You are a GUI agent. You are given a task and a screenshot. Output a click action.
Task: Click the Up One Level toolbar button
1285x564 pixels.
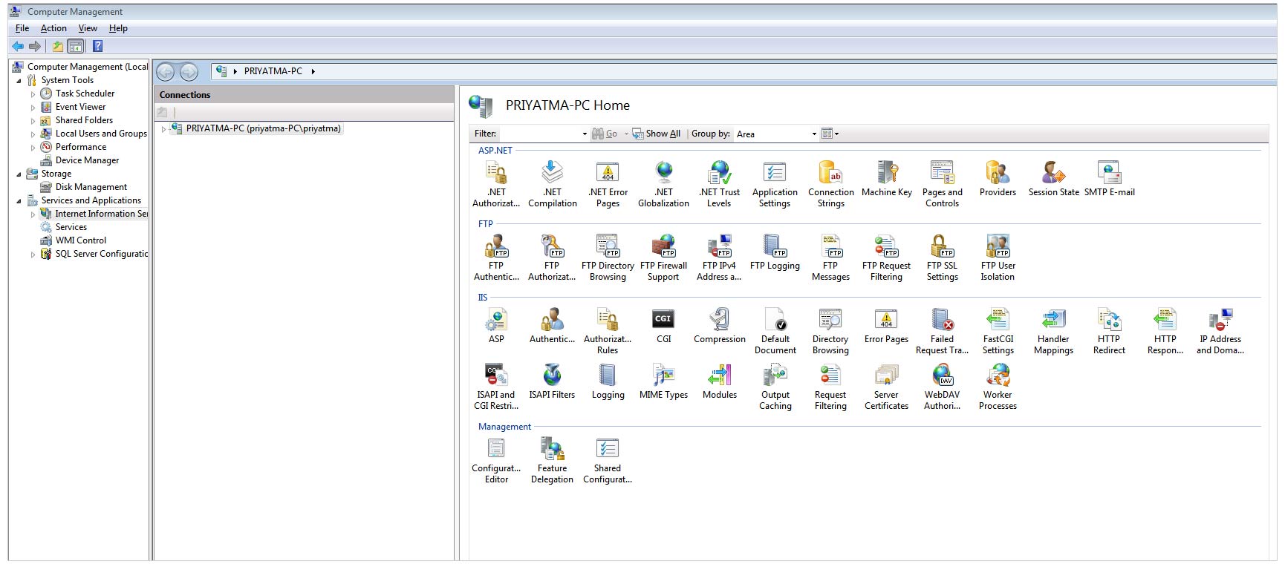(57, 46)
